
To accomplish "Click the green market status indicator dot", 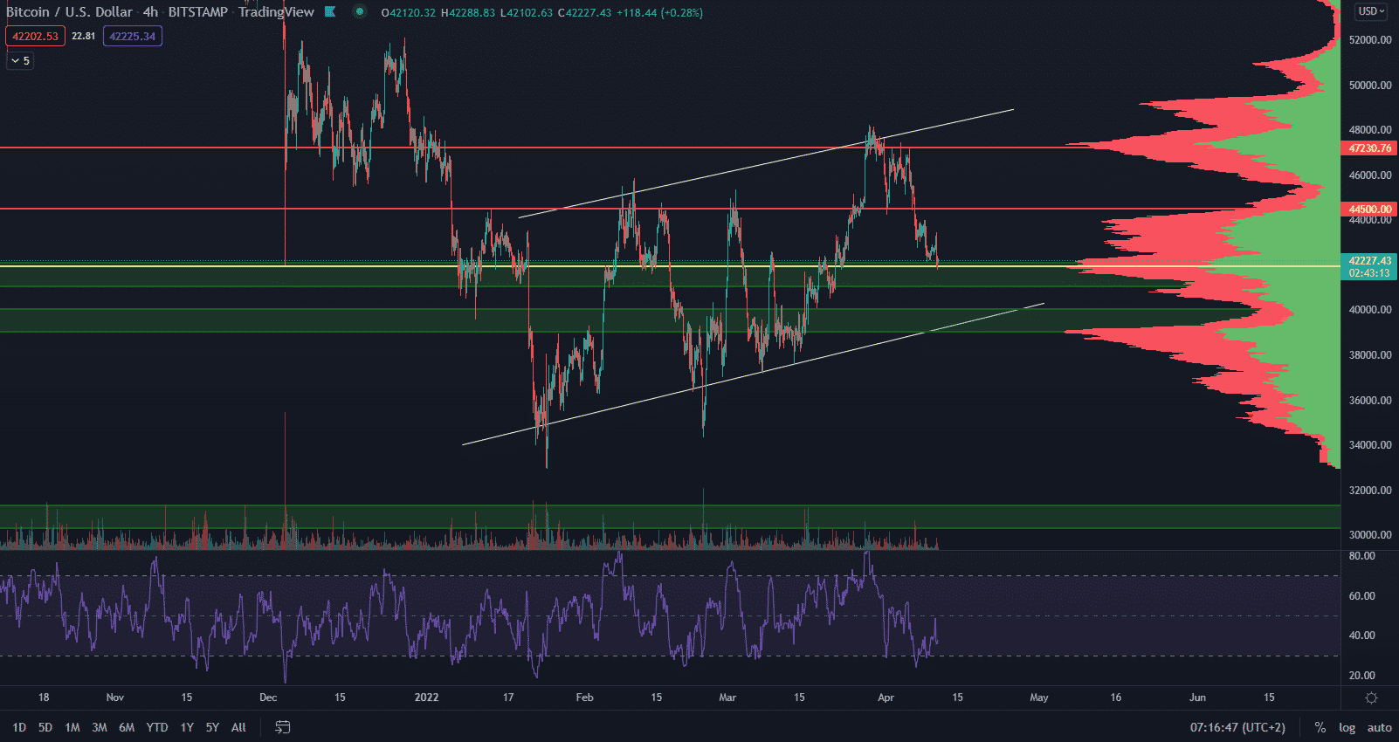I will pos(359,12).
